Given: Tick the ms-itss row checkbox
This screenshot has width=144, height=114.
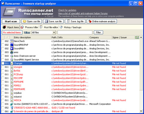Looking at the screenshot, I should (x=3, y=104).
